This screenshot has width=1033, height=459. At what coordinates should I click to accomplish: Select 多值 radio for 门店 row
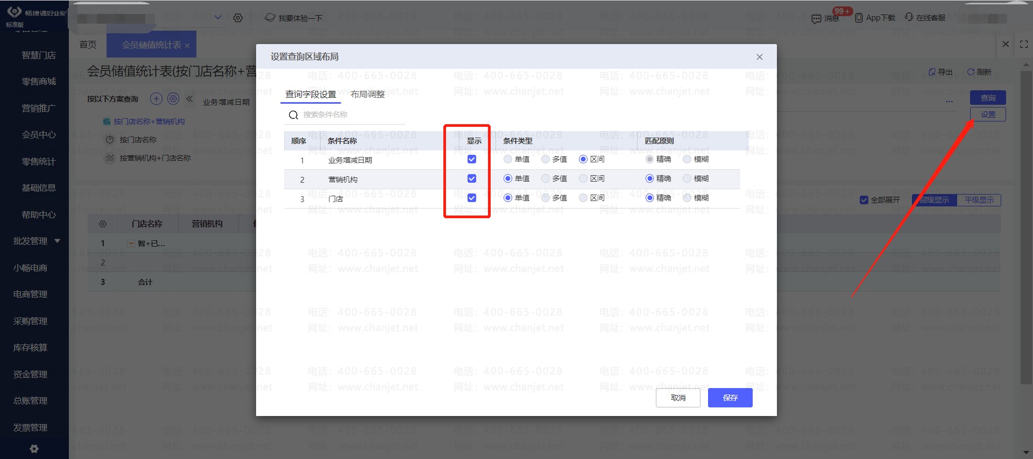(x=546, y=198)
